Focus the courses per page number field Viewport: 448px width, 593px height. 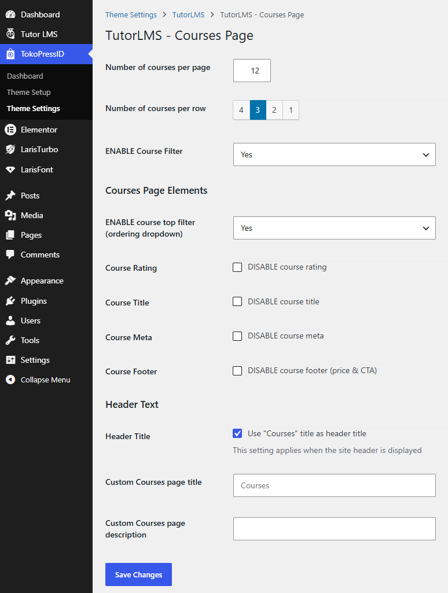252,71
